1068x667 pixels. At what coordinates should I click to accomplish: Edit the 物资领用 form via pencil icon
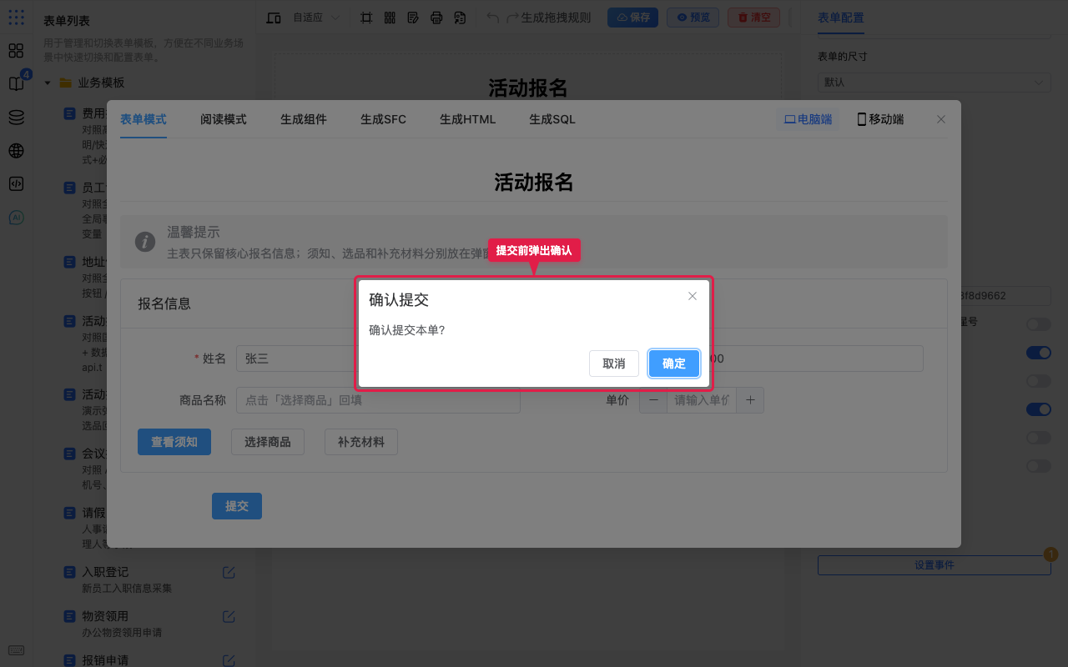229,616
